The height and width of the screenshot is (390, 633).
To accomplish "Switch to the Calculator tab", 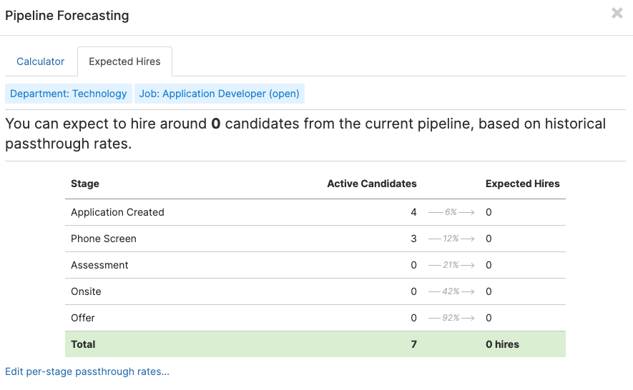I will (41, 61).
